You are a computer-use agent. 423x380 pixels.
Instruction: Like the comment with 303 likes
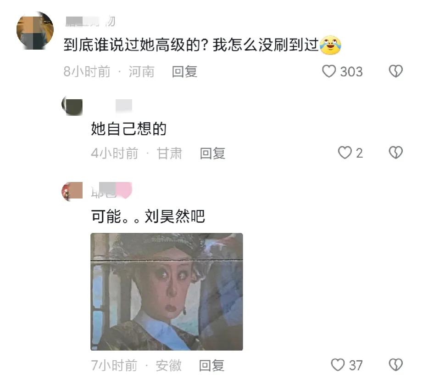point(329,71)
